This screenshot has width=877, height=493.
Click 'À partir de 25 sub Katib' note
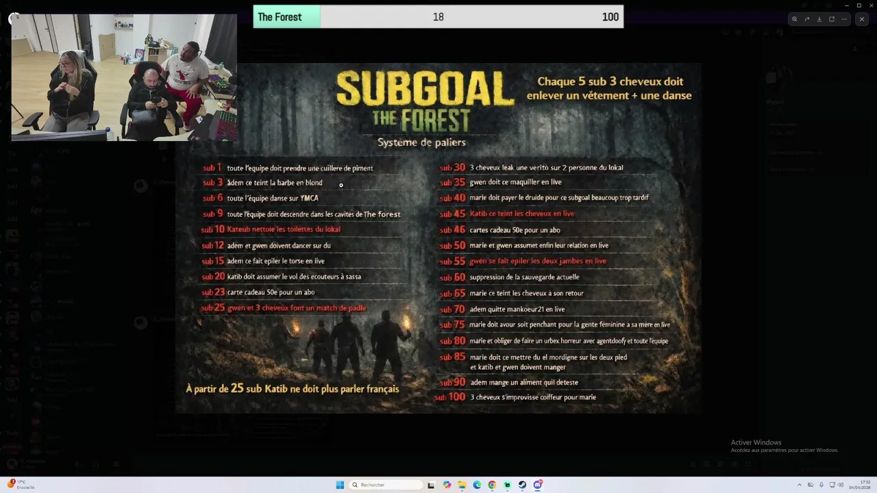click(293, 388)
